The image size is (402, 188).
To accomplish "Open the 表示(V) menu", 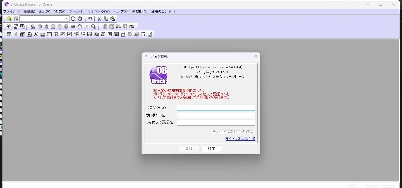I will pos(44,11).
